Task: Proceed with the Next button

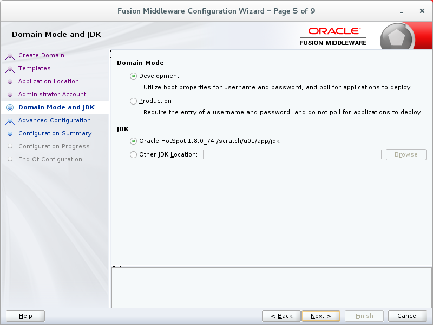Action: tap(321, 316)
